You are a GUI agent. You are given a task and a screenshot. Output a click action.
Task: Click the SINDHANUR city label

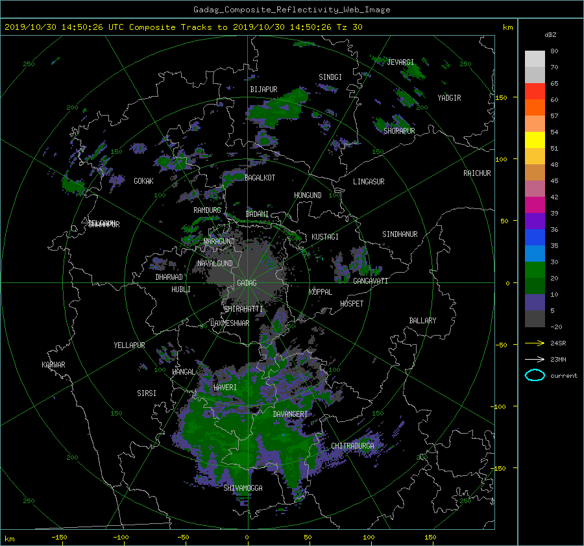coord(400,234)
